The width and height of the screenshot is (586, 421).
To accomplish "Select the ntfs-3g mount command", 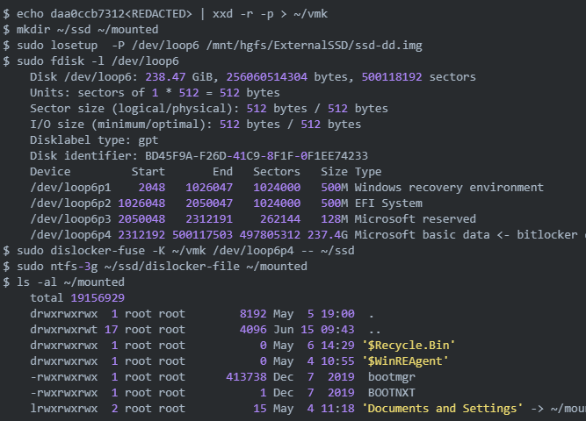I will pos(156,266).
